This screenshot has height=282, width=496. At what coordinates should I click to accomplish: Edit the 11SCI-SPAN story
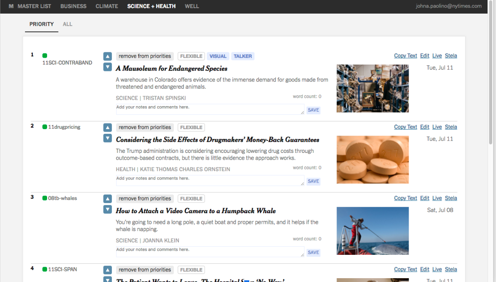[x=424, y=270]
